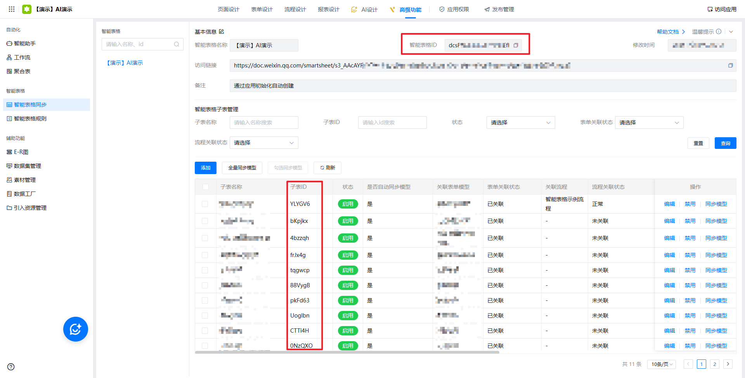Image resolution: width=745 pixels, height=378 pixels.
Task: Click the help question mark icon
Action: [11, 367]
